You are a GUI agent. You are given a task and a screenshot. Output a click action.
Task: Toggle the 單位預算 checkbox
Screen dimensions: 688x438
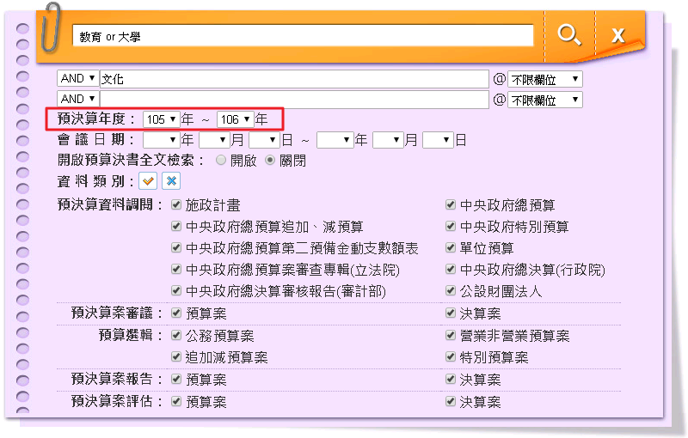tap(451, 248)
